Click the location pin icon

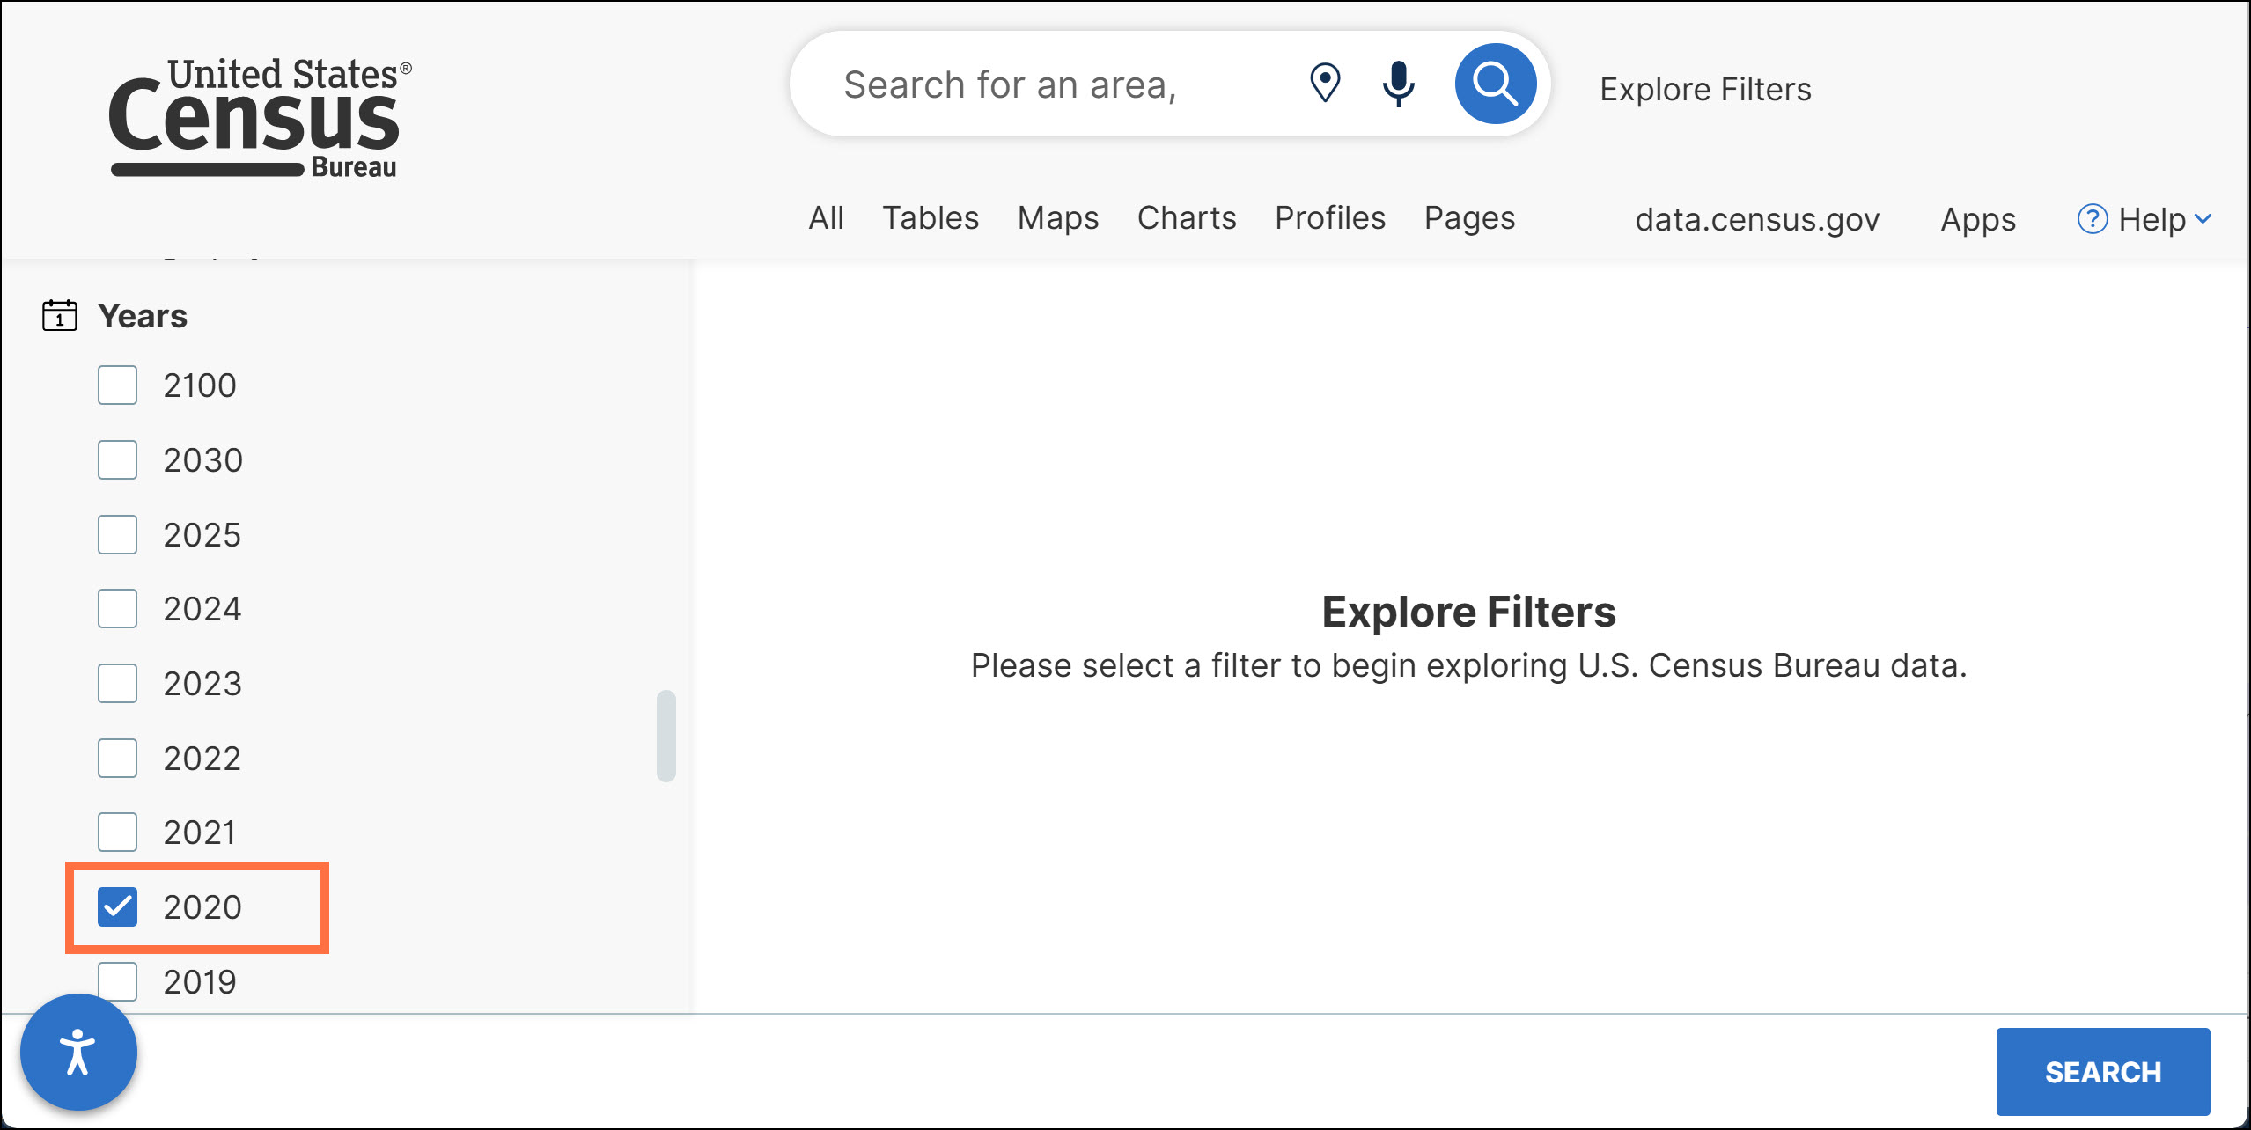click(x=1325, y=84)
